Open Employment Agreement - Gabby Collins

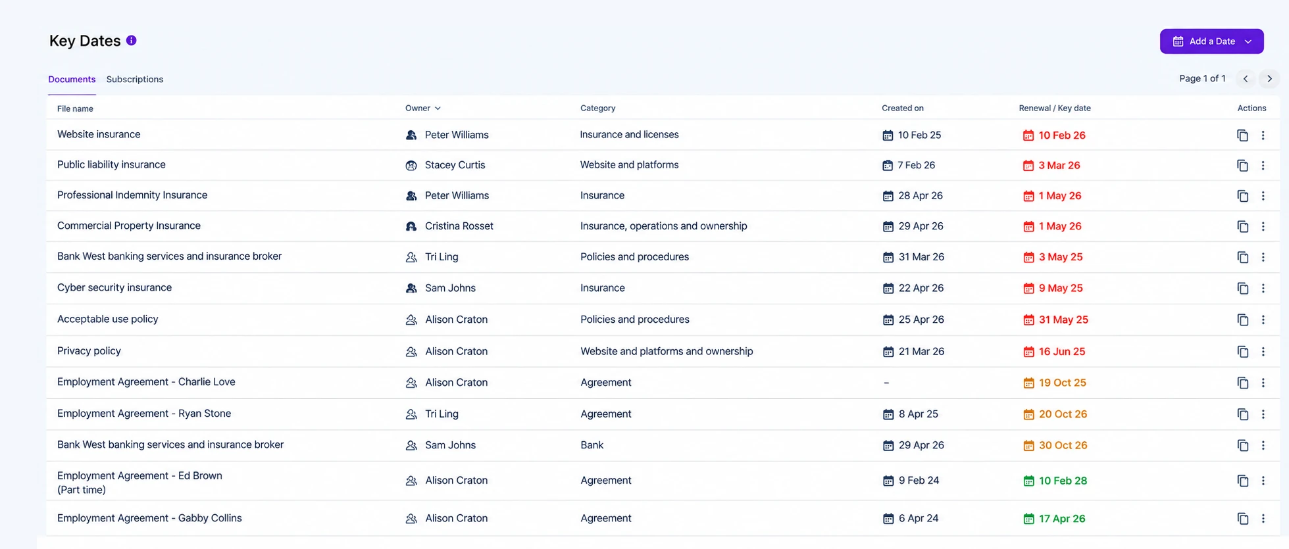(x=149, y=518)
